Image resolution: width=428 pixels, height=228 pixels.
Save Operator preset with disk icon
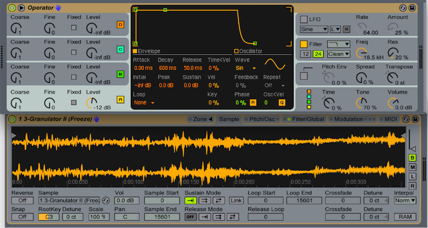click(x=412, y=8)
